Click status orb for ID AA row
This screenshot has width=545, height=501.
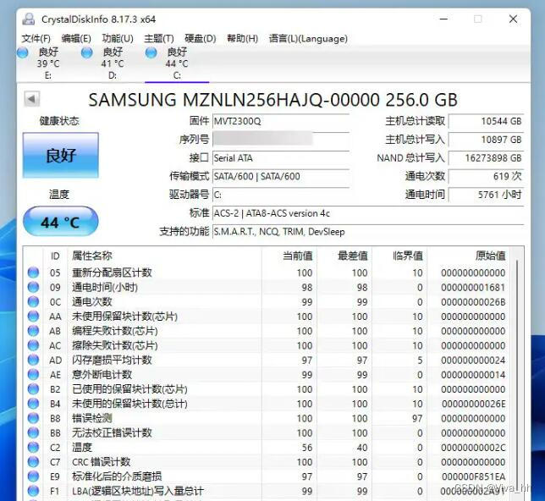(33, 316)
